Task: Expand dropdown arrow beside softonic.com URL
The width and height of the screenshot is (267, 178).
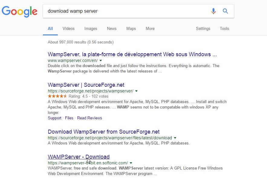Action: coord(131,163)
